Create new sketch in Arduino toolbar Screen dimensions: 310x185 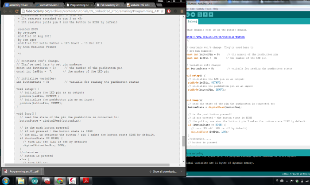[x=200, y=15]
